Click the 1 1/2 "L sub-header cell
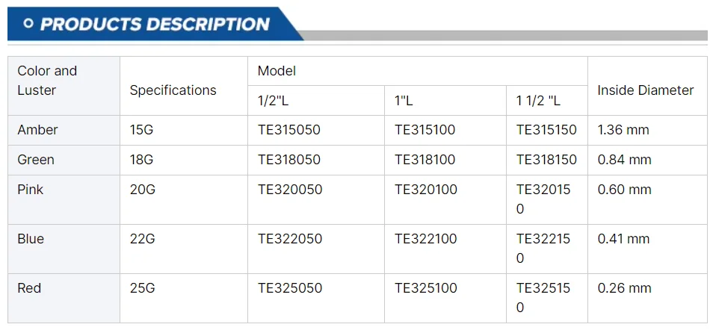 [538, 101]
